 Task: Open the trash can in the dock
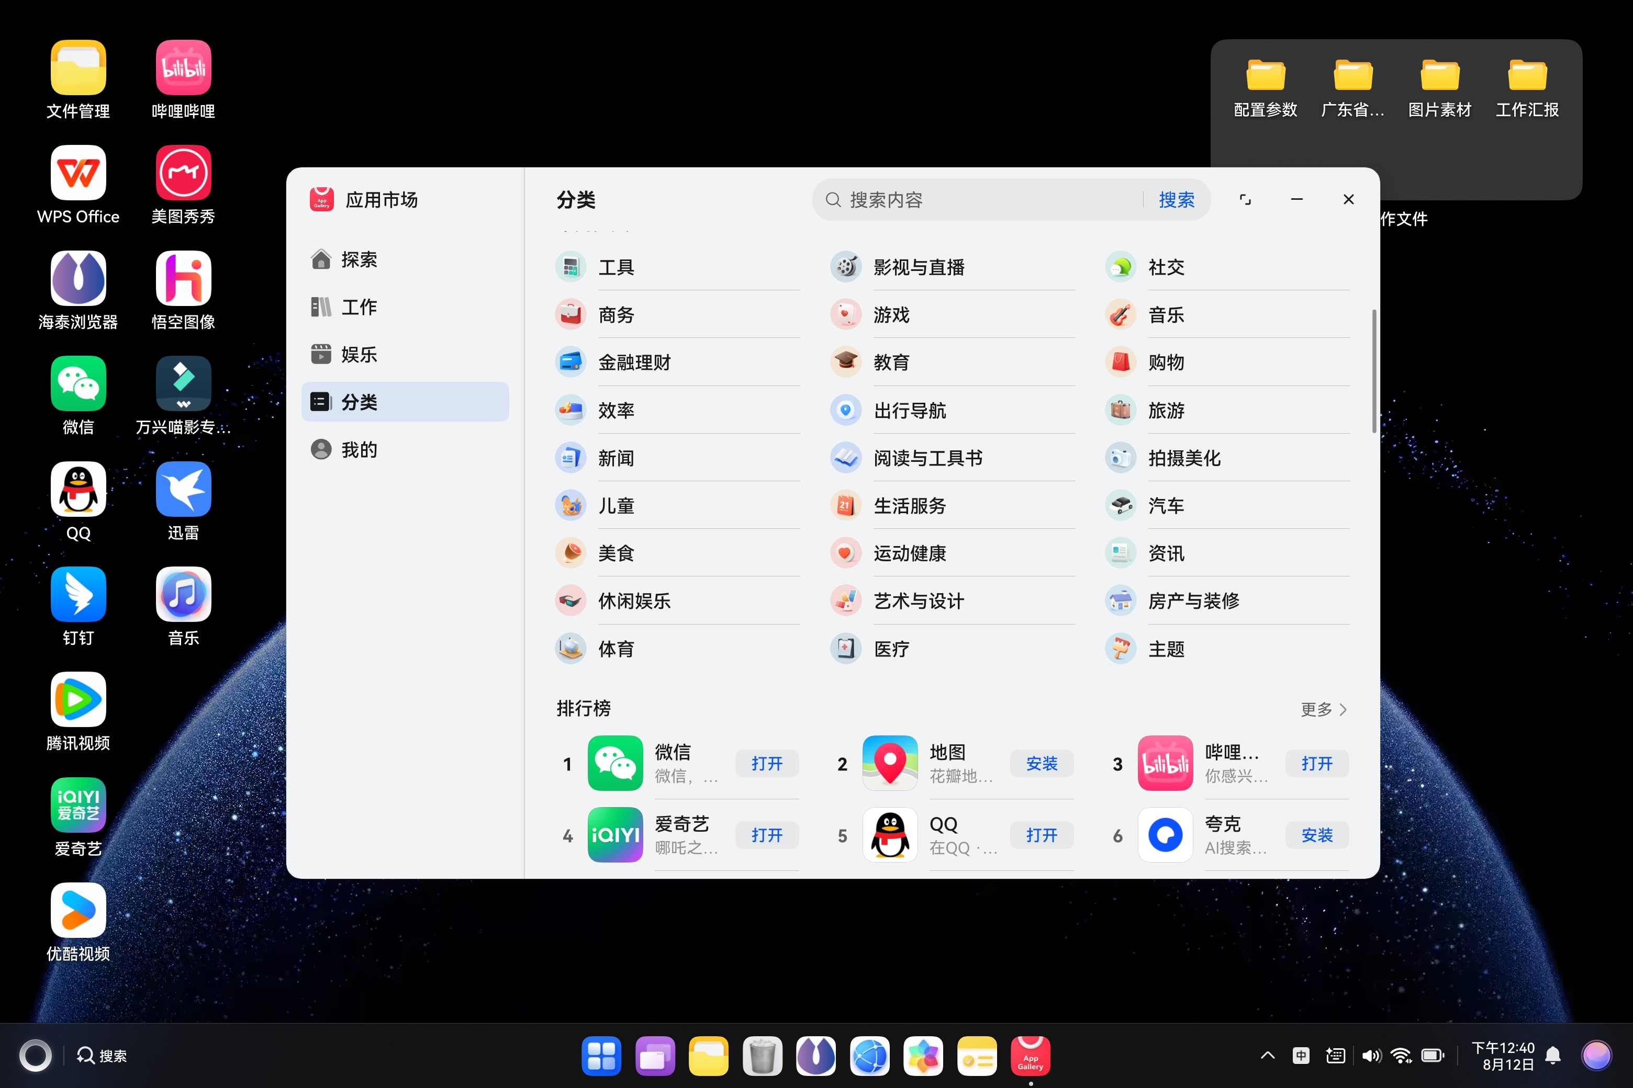tap(762, 1056)
